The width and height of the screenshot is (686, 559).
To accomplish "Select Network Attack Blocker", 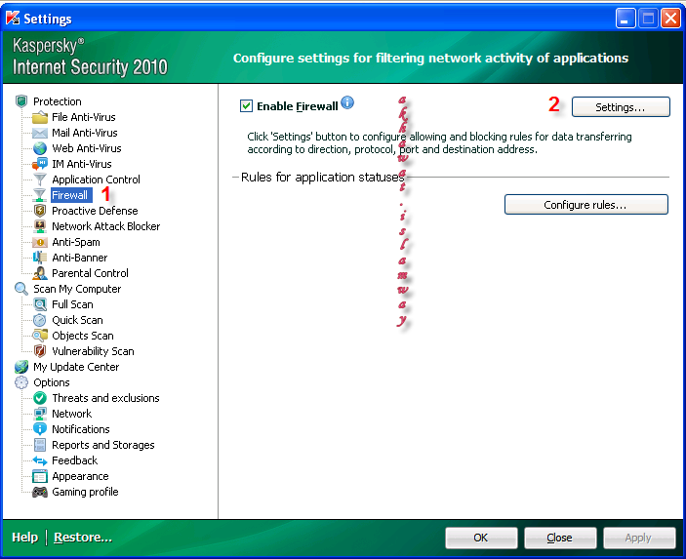I will (x=105, y=226).
